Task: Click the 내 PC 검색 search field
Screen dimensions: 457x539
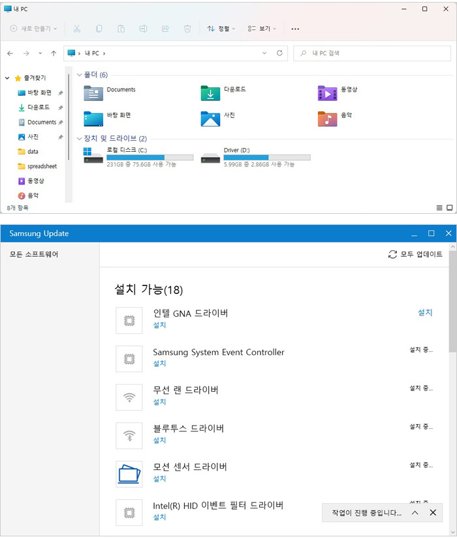Action: 372,53
